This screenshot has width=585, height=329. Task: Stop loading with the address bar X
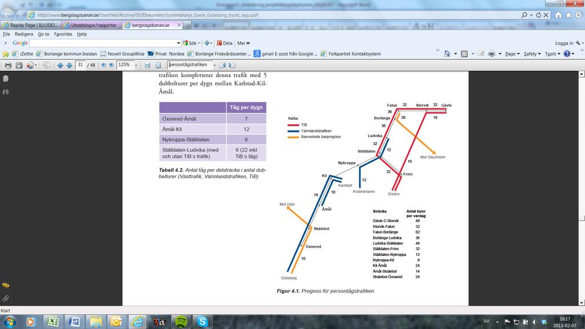546,15
